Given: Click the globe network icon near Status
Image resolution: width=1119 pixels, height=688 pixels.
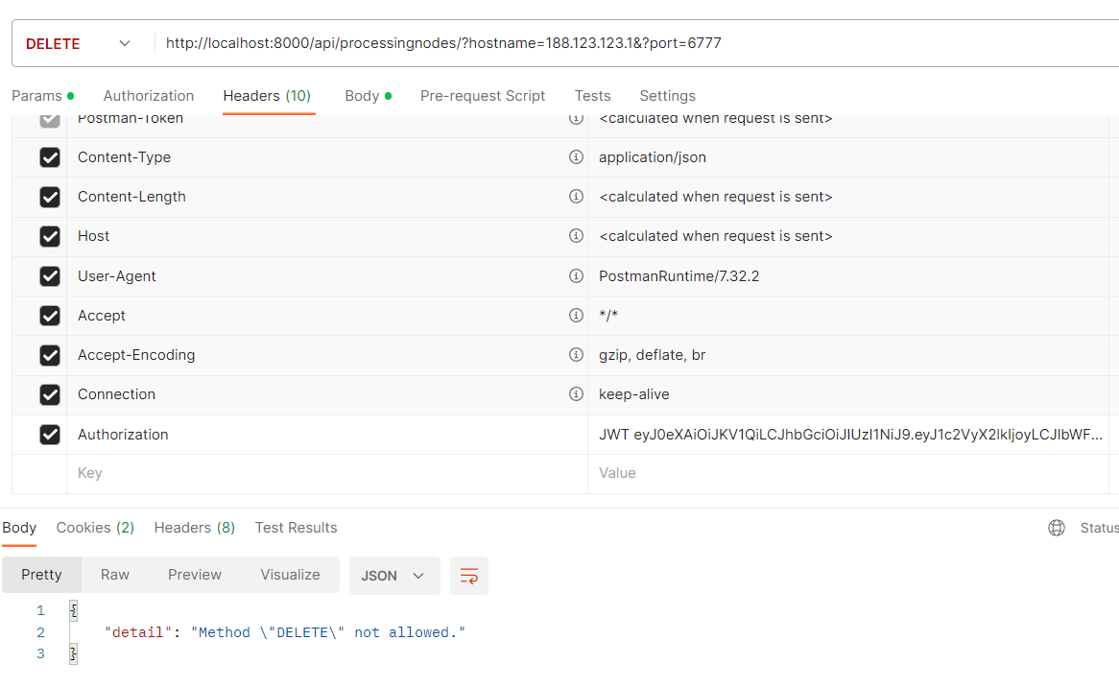Looking at the screenshot, I should coord(1057,528).
